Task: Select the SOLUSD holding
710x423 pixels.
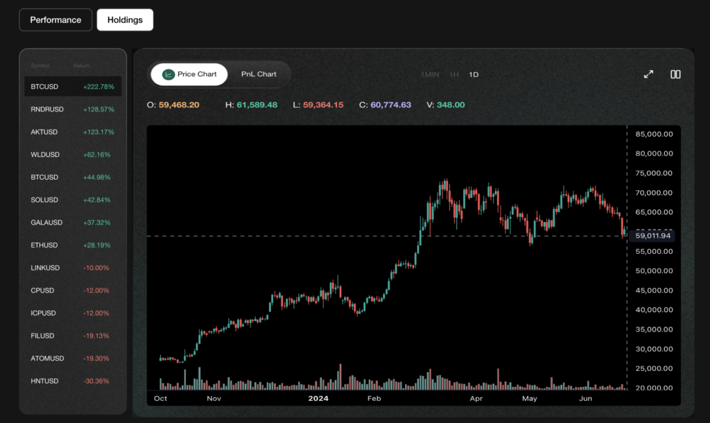Action: tap(73, 200)
